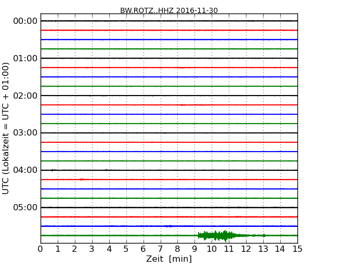
Task: Click the x-axis tick label 5
Action: [126, 249]
